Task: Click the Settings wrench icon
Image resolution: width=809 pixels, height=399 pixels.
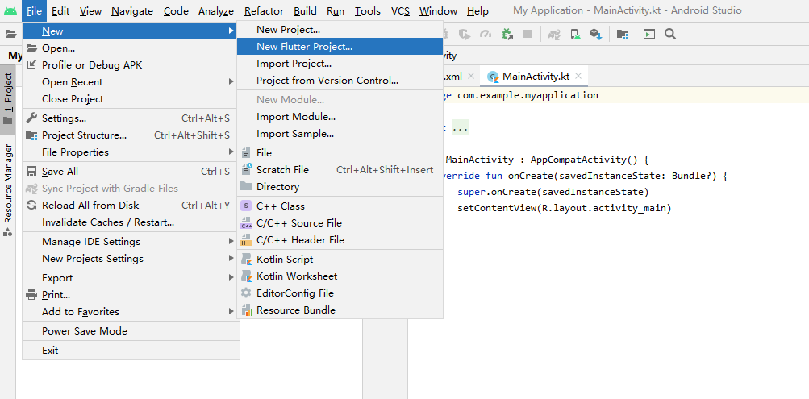Action: (x=32, y=118)
